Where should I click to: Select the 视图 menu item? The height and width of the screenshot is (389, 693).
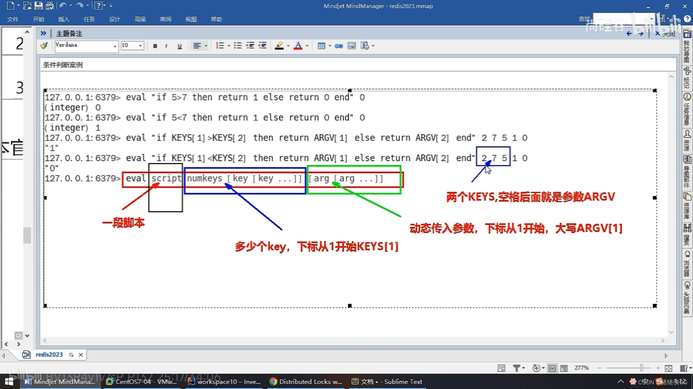[190, 19]
